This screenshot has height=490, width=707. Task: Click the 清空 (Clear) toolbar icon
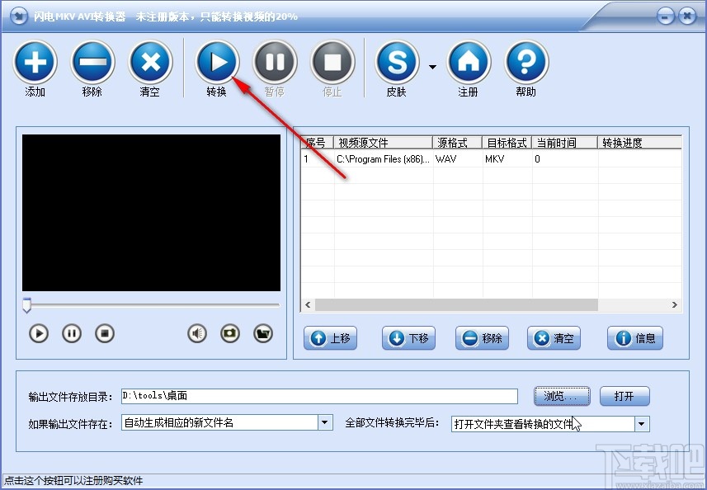pos(150,63)
